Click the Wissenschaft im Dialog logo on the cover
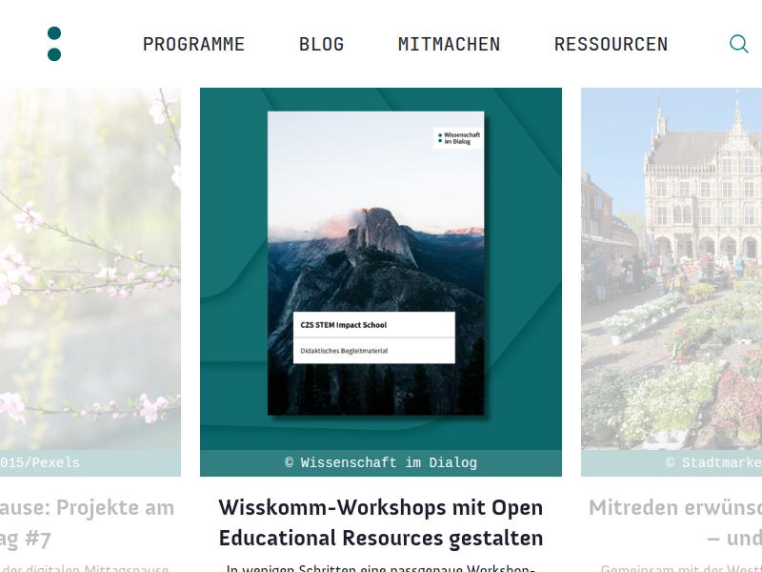The width and height of the screenshot is (762, 572). tap(459, 139)
